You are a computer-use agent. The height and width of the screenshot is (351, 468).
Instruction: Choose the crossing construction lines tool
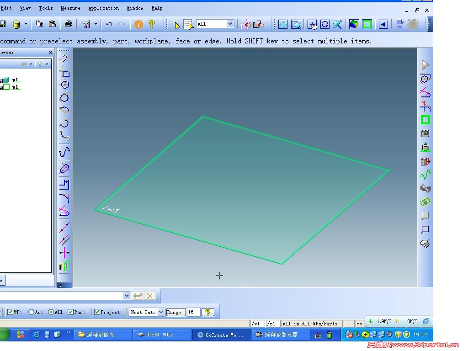pos(64,253)
